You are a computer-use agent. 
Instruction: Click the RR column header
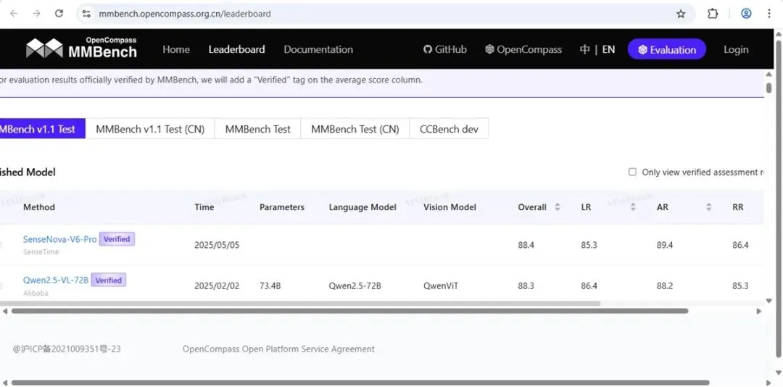point(737,207)
